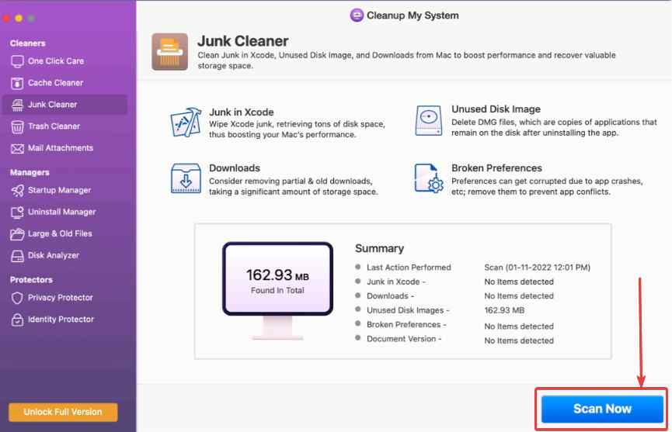This screenshot has width=672, height=432.
Task: Click the One Click Care monitor icon
Action: pos(17,61)
